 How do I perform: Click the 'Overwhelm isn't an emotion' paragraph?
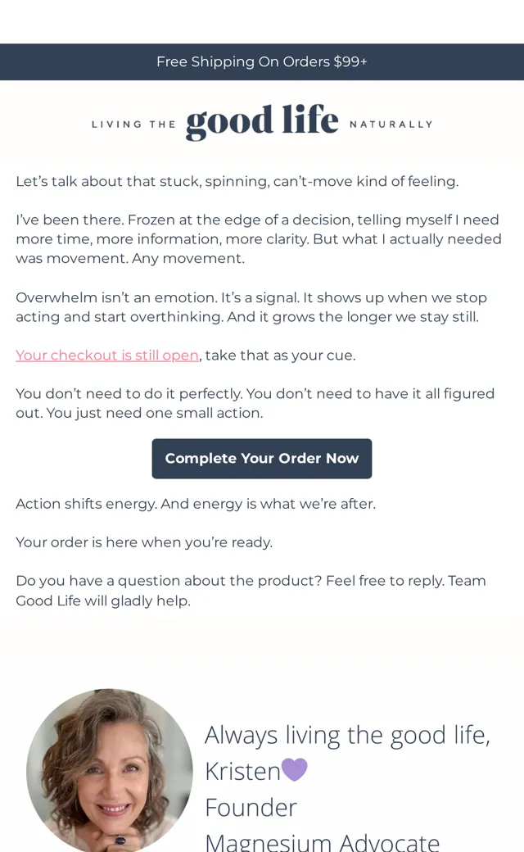coord(251,307)
